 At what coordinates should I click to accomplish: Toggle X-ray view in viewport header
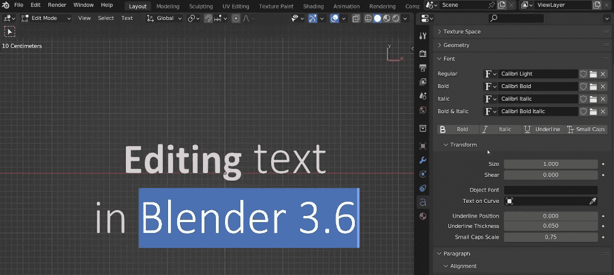tap(356, 18)
